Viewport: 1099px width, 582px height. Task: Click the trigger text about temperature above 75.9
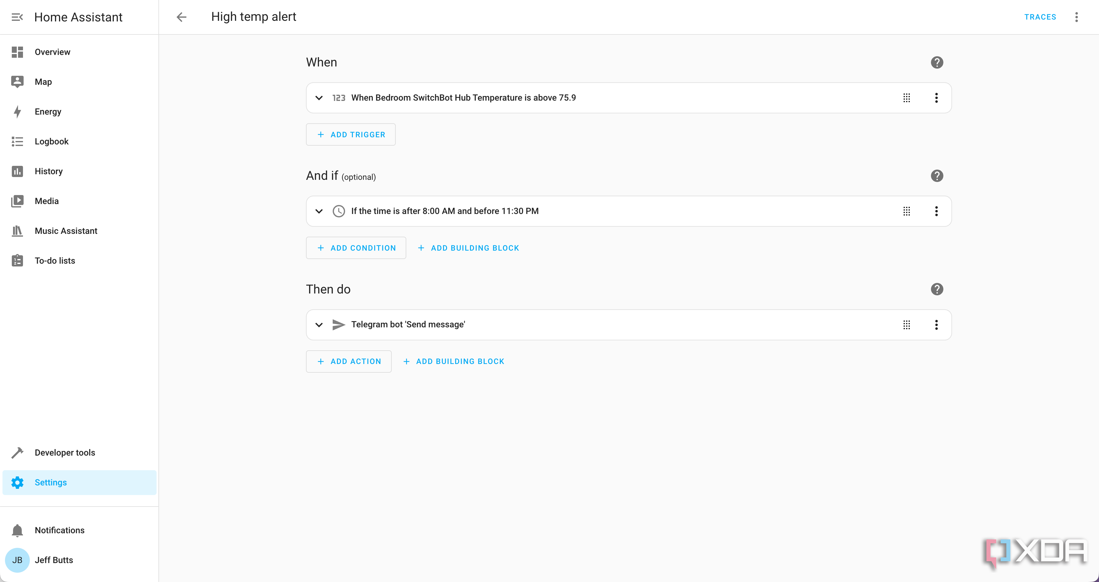[463, 98]
